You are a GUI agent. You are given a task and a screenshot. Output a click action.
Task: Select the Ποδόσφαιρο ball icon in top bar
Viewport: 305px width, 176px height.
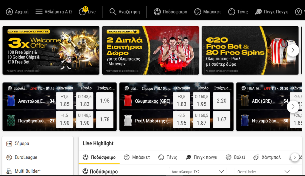coord(157,12)
